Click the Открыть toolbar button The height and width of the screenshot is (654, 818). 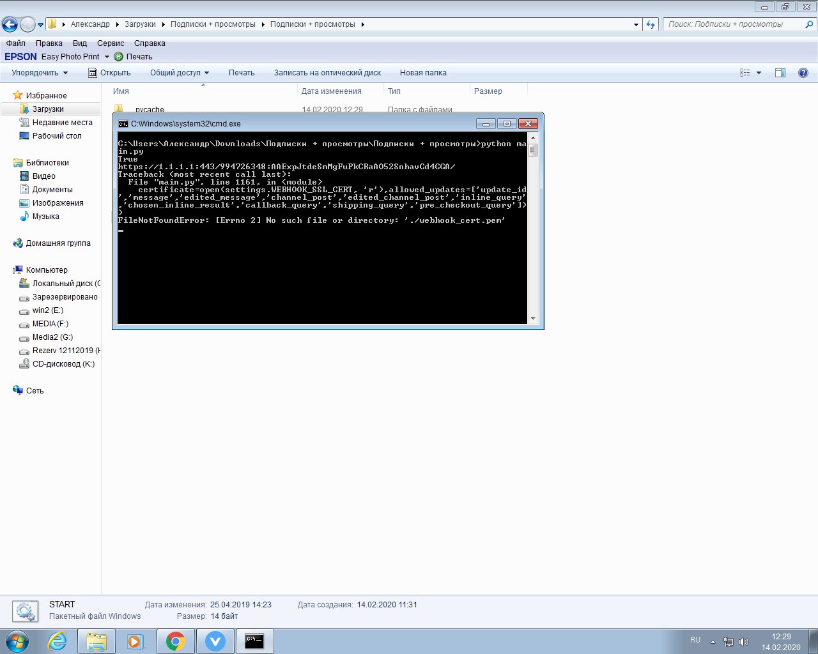[109, 73]
